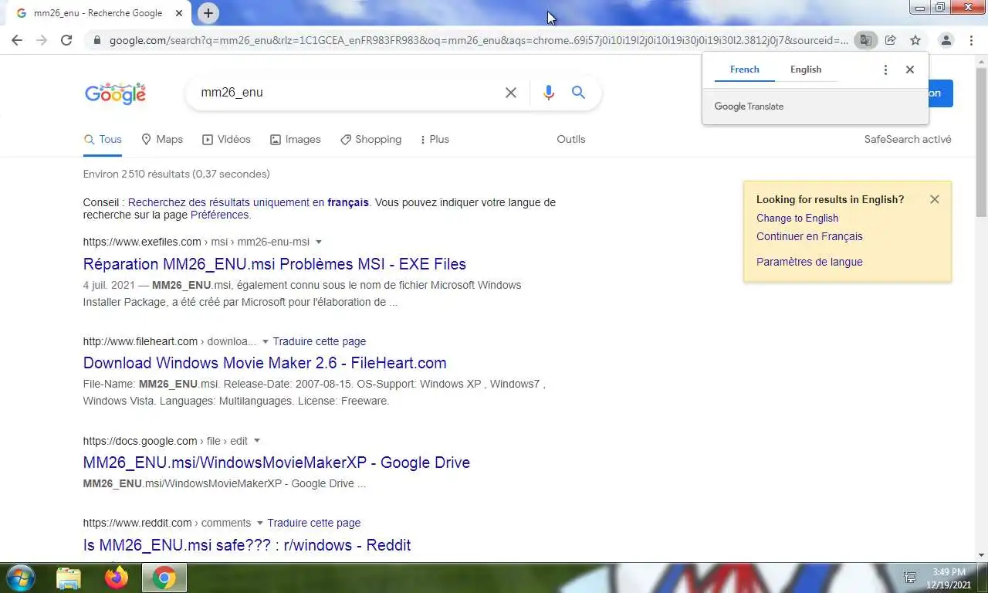Image resolution: width=988 pixels, height=593 pixels.
Task: Click 'Traduire cette page' for reddit result
Action: tap(314, 523)
